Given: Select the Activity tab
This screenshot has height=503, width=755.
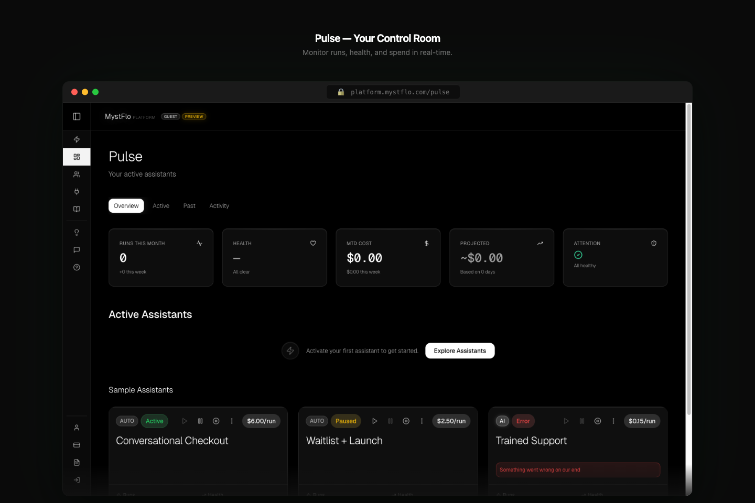Looking at the screenshot, I should [x=219, y=205].
